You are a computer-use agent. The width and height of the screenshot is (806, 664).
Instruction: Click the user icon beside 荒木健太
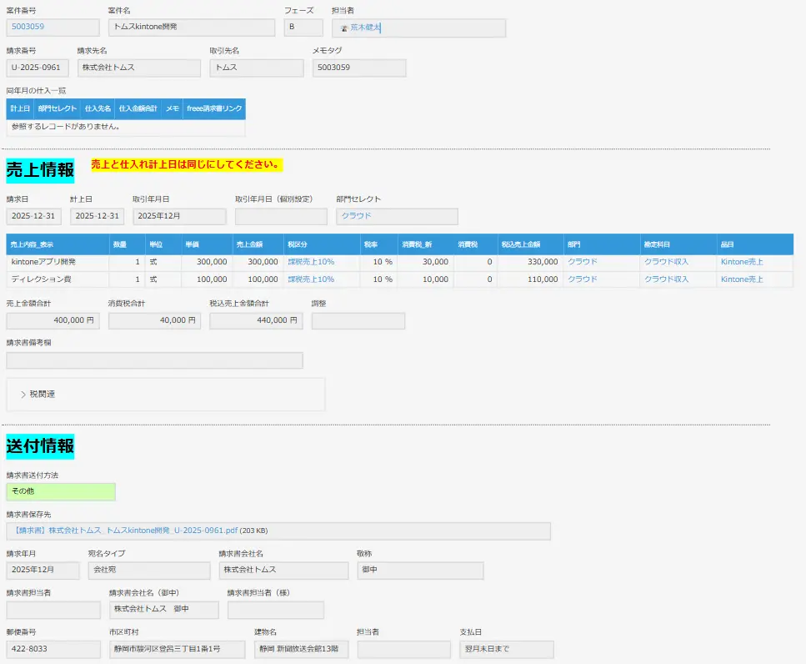click(x=343, y=28)
